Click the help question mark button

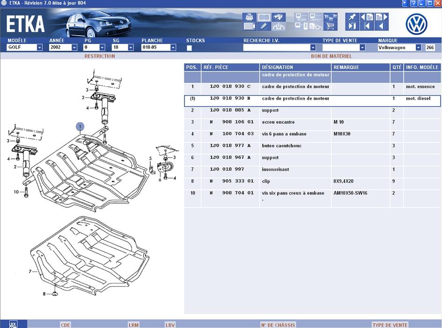pyautogui.click(x=413, y=3)
